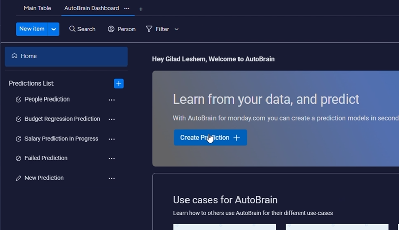Open options menu for Budget Regression Prediction
This screenshot has width=399, height=230.
tap(112, 119)
